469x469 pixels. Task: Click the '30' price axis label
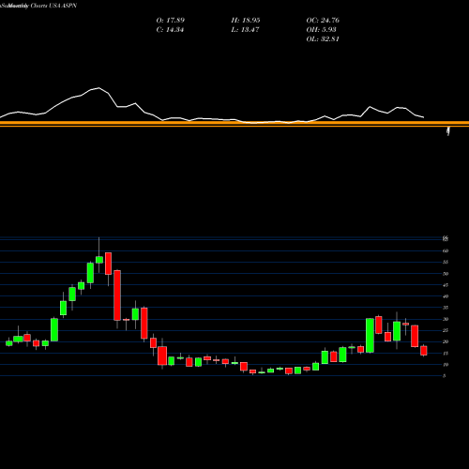pyautogui.click(x=446, y=319)
